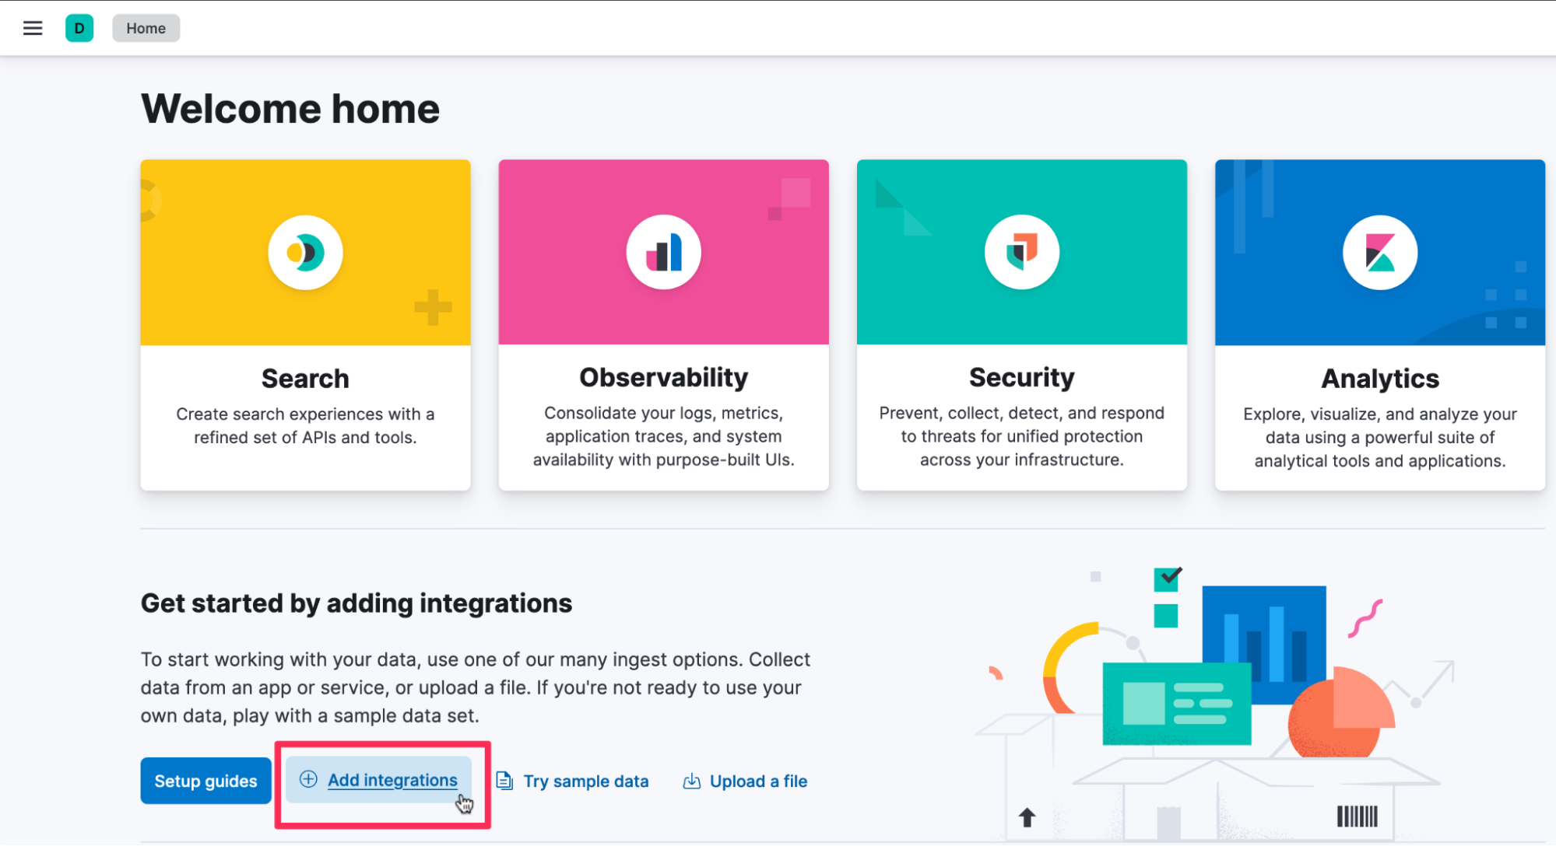Image resolution: width=1556 pixels, height=846 pixels.
Task: Click the import icon beside Upload a file
Action: point(691,781)
